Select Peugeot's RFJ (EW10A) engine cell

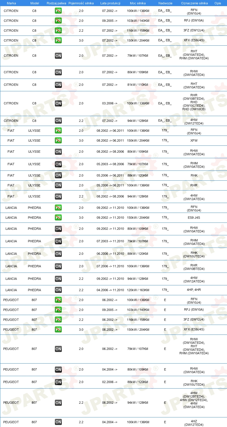194,310
